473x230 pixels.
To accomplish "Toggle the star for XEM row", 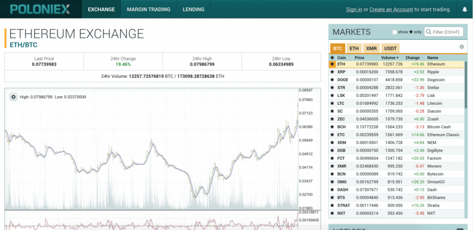I will (x=332, y=143).
